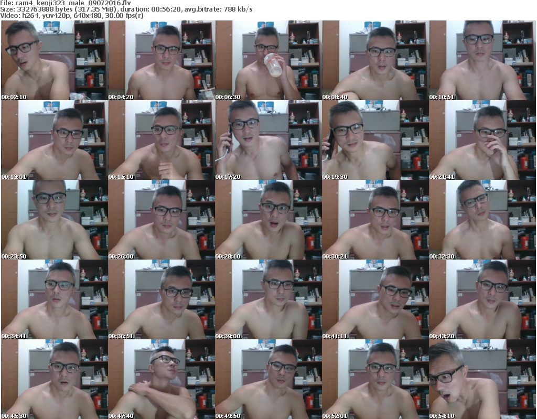Select the thumbnail timestamped 00:41:11
The width and height of the screenshot is (537, 419).
click(x=375, y=299)
